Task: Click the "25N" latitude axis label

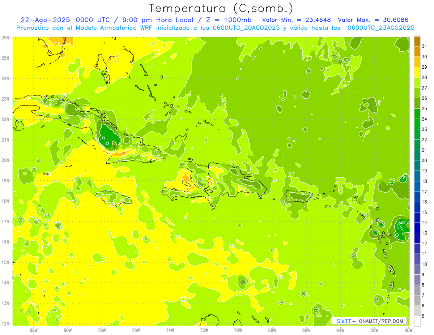Action: pyautogui.click(x=5, y=58)
